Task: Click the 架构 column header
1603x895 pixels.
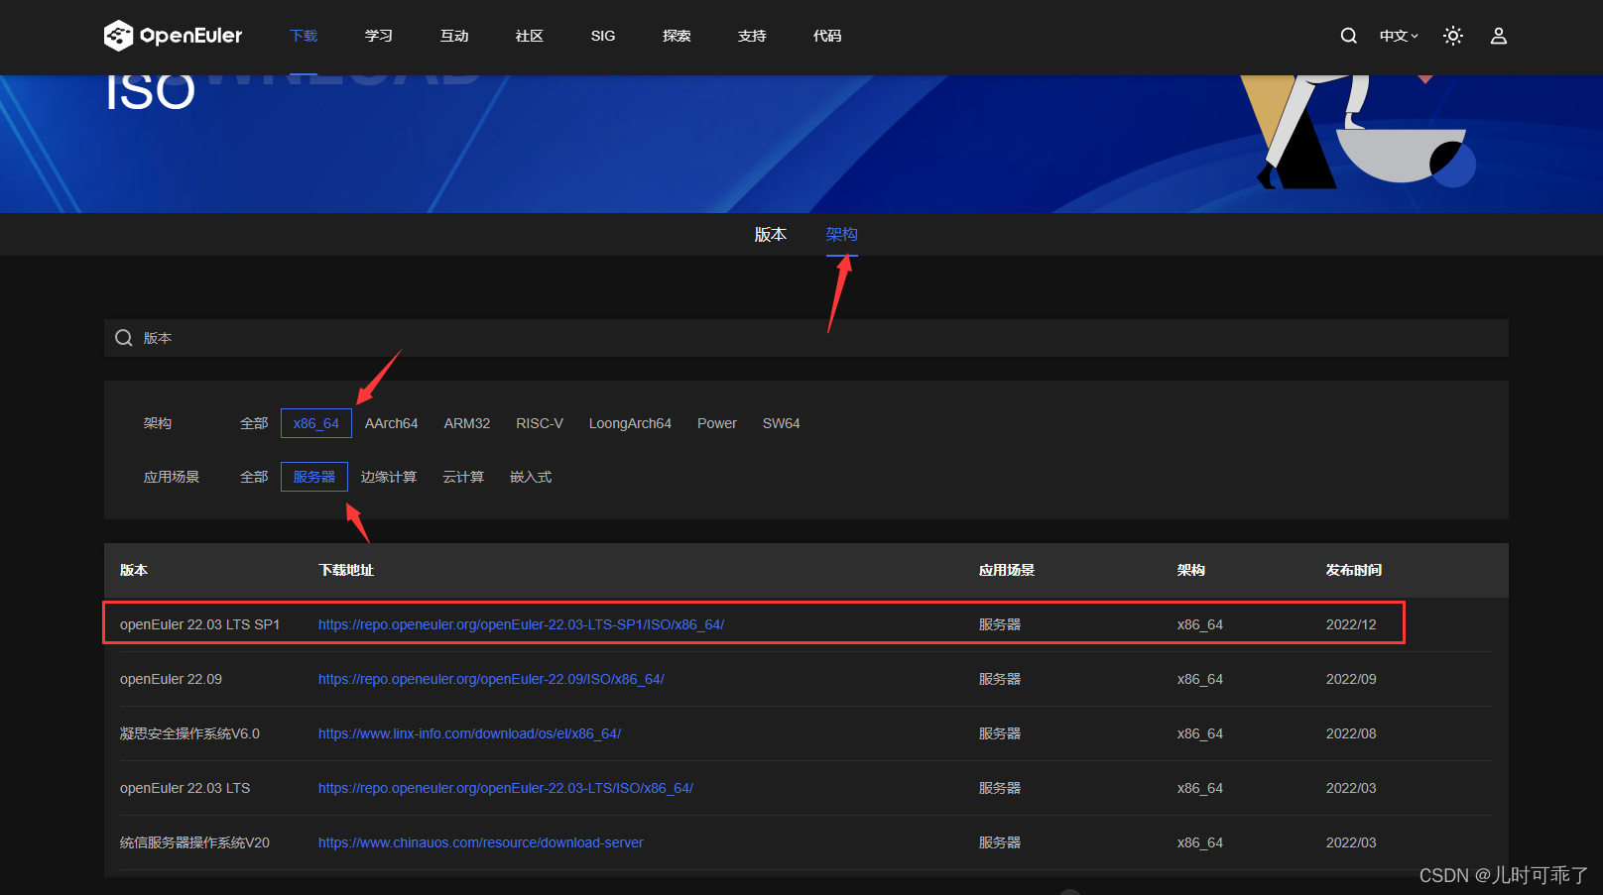Action: point(1191,570)
